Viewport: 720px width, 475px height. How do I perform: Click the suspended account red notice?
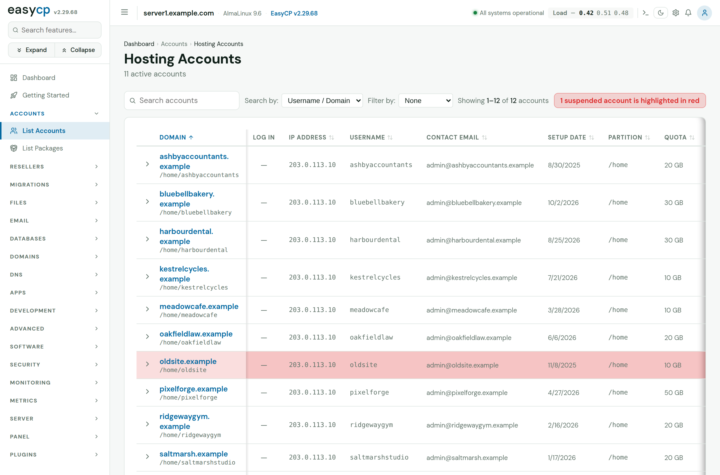pos(630,100)
